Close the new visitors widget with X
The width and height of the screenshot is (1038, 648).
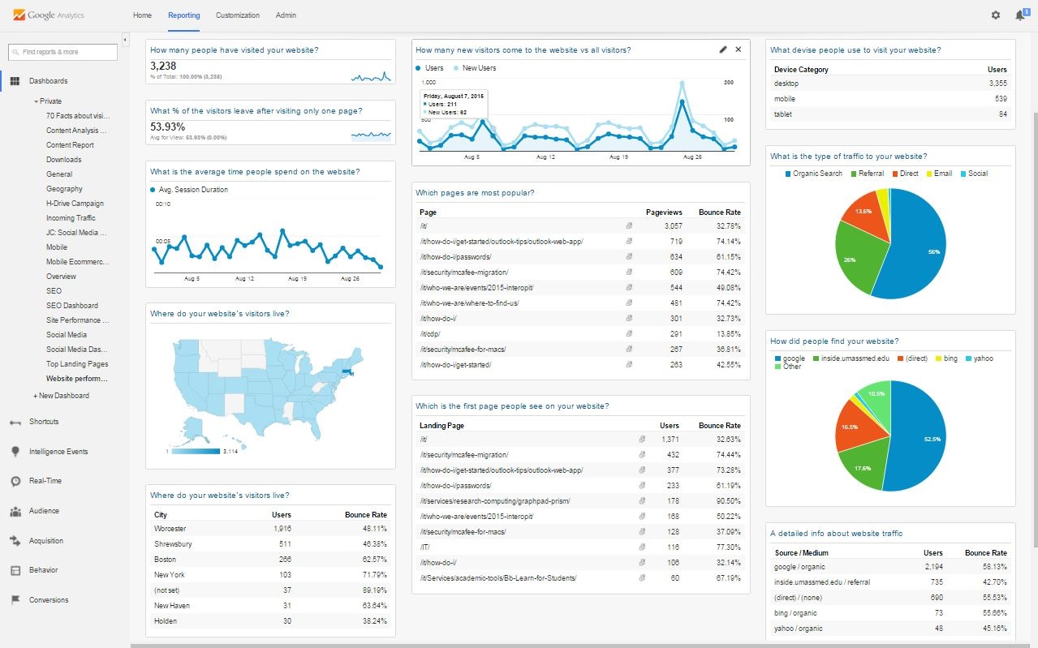pyautogui.click(x=738, y=49)
